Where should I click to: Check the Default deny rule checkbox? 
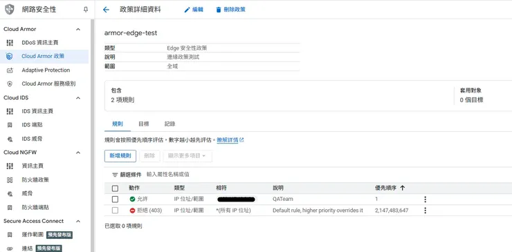(x=115, y=211)
